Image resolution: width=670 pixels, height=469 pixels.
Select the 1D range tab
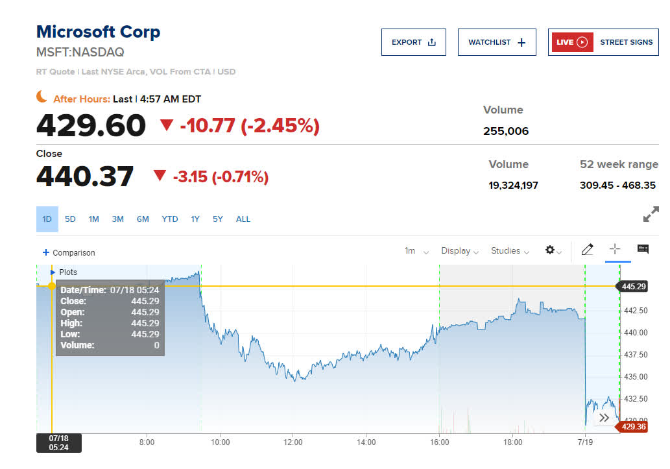point(47,219)
